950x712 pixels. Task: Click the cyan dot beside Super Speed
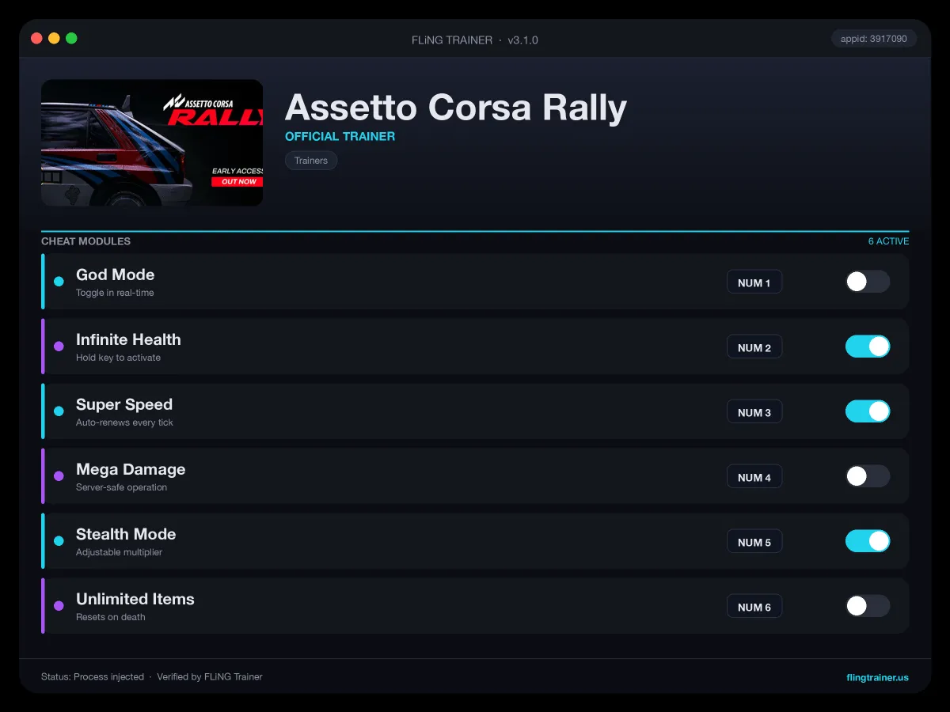tap(59, 411)
